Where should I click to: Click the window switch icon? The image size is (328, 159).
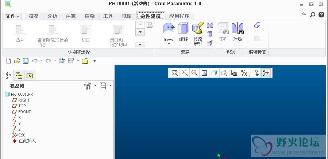71,61
